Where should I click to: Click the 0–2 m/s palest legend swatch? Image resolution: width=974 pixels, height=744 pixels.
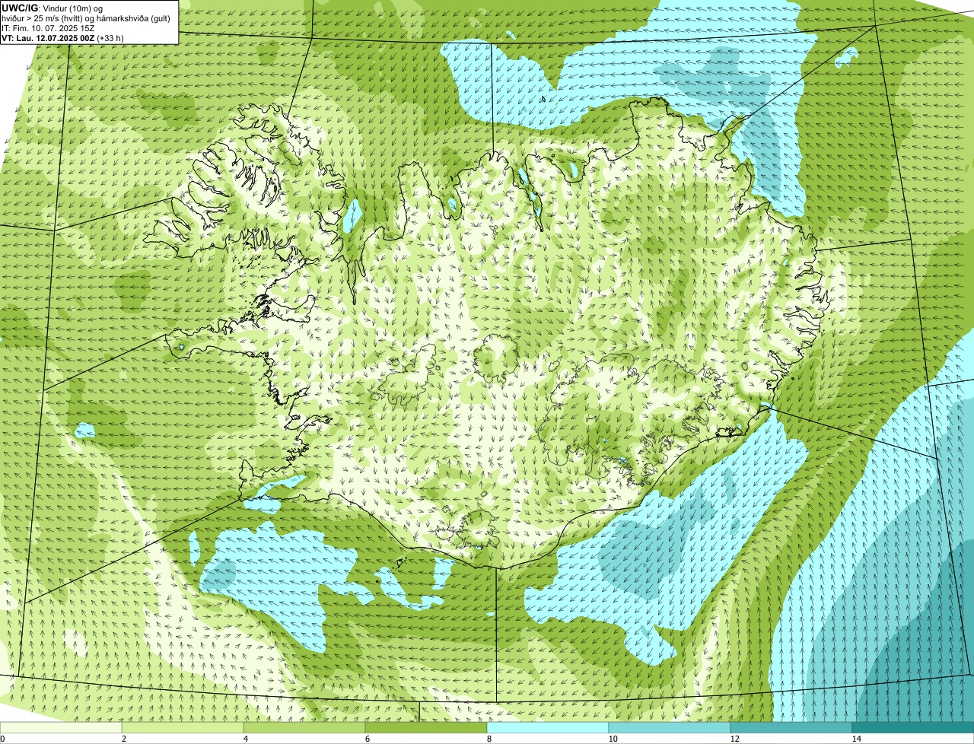pyautogui.click(x=61, y=728)
